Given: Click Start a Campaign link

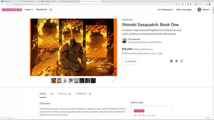Looking at the screenshot, I should pyautogui.click(x=184, y=10).
